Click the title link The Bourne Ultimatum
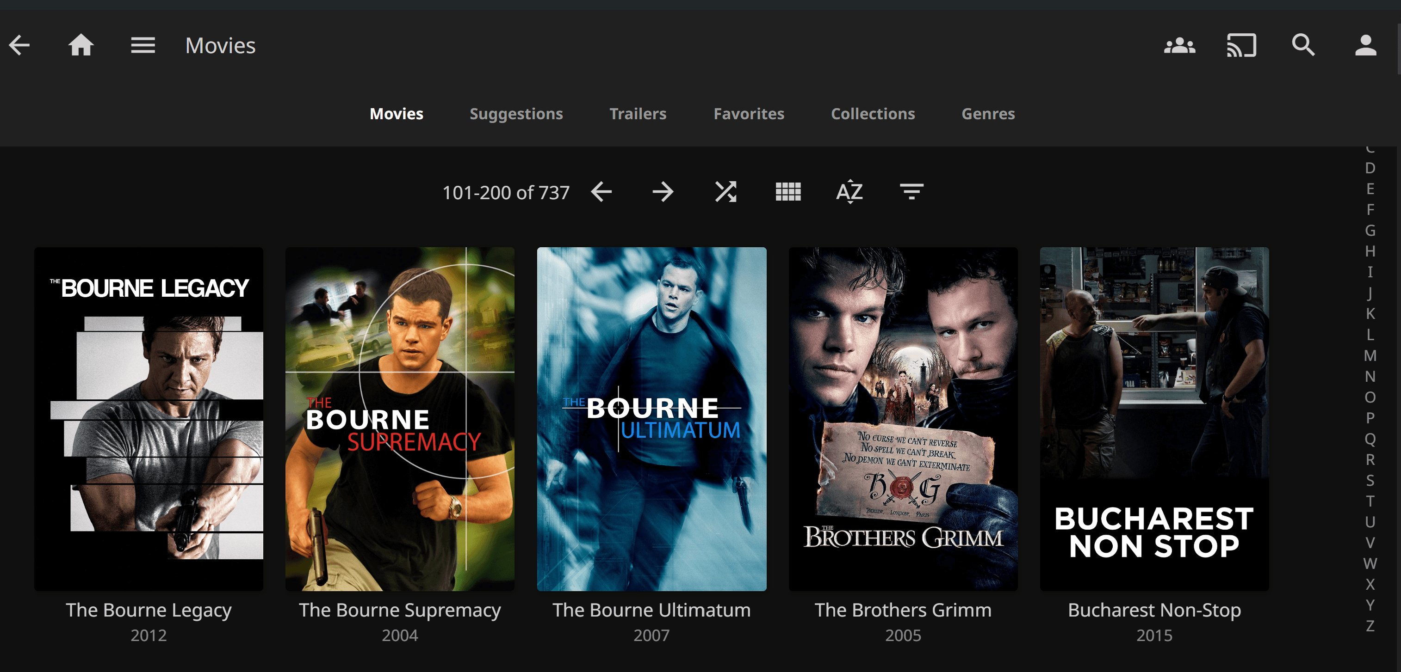1401x672 pixels. [651, 610]
